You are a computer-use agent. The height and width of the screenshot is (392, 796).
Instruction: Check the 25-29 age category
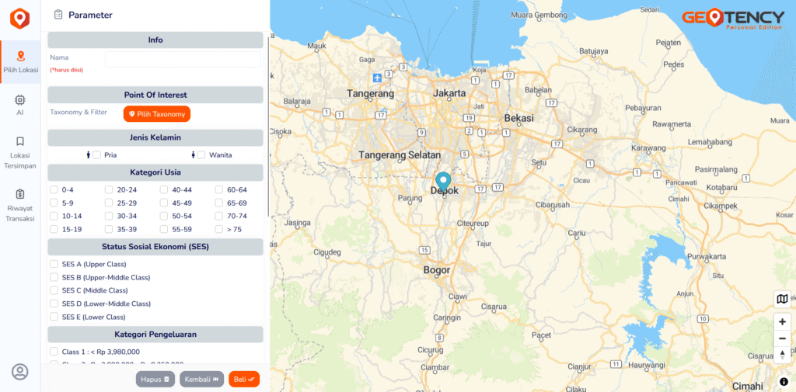110,203
